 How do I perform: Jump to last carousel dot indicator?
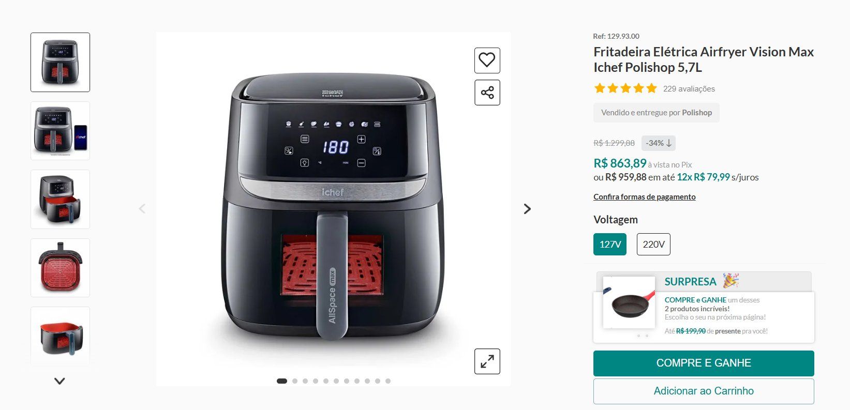388,381
